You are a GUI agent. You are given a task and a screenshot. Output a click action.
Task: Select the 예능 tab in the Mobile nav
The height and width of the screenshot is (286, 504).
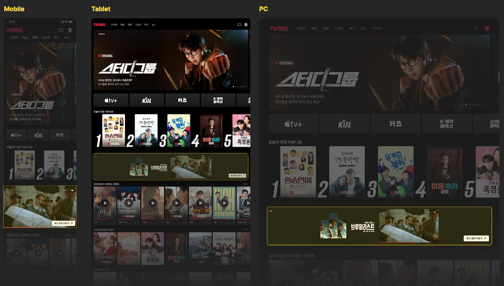25,38
